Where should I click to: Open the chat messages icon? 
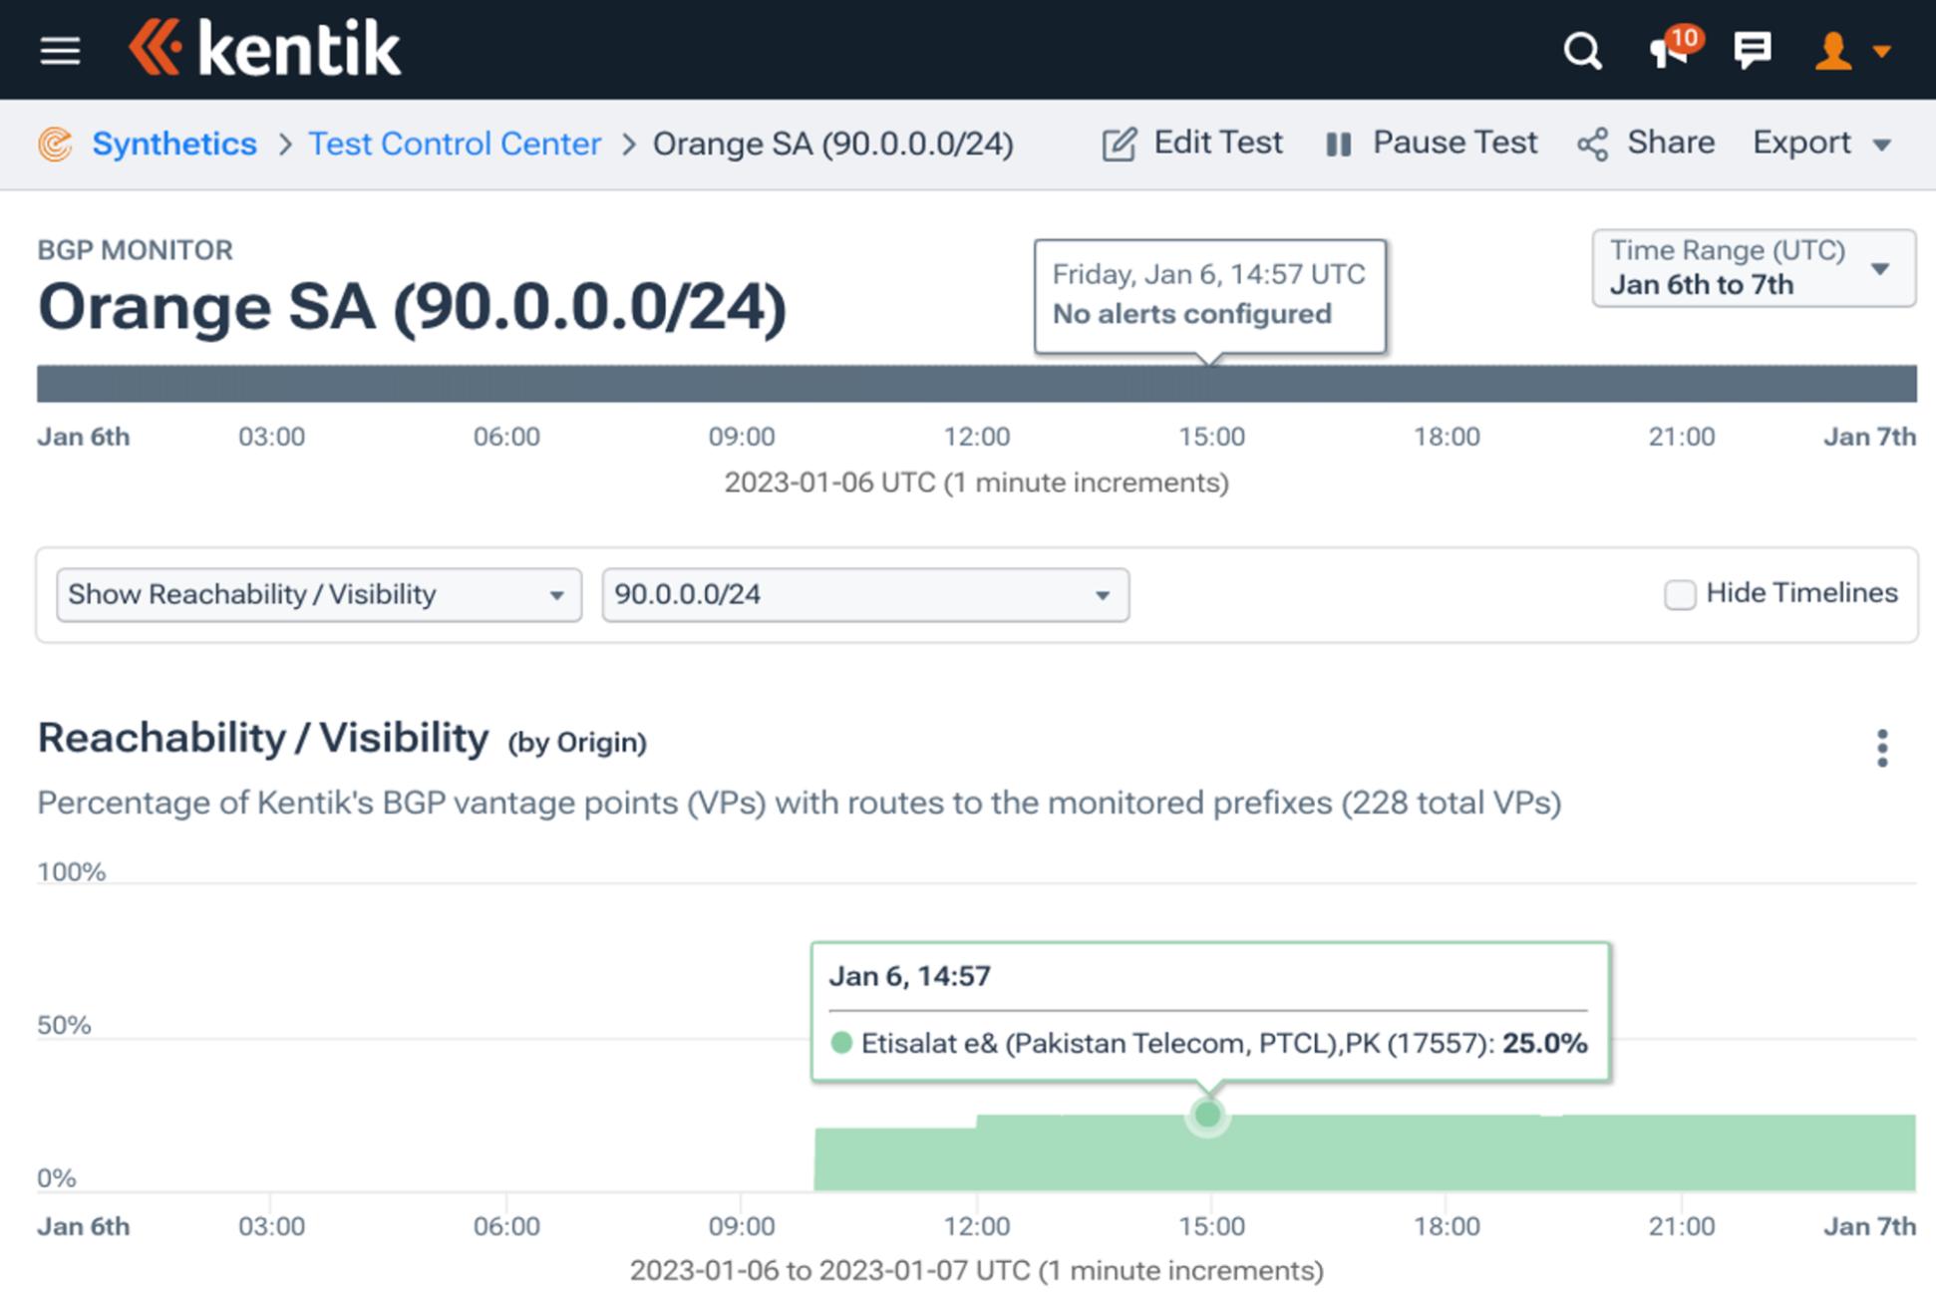(x=1752, y=50)
